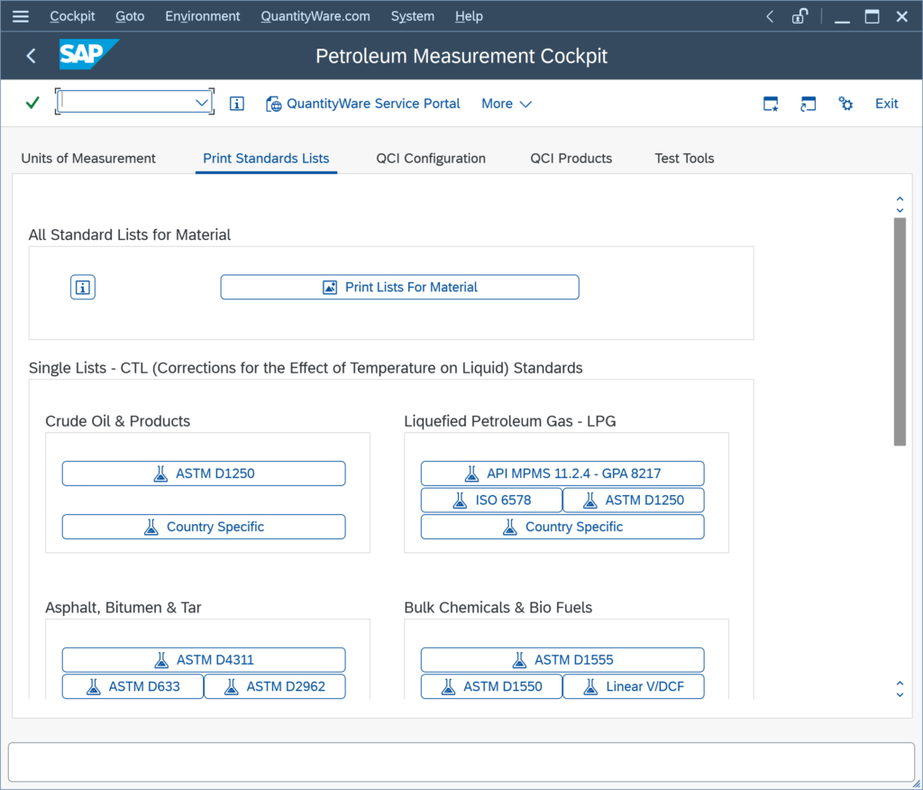Viewport: 923px width, 790px height.
Task: Open the System menu
Action: tap(413, 16)
